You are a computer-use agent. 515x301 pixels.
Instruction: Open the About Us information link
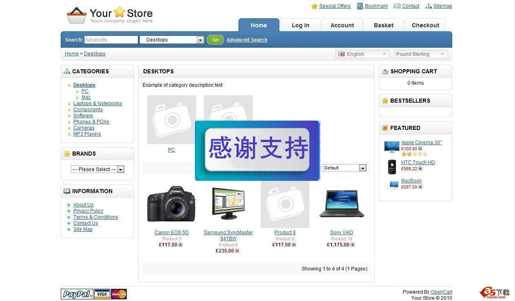point(84,205)
